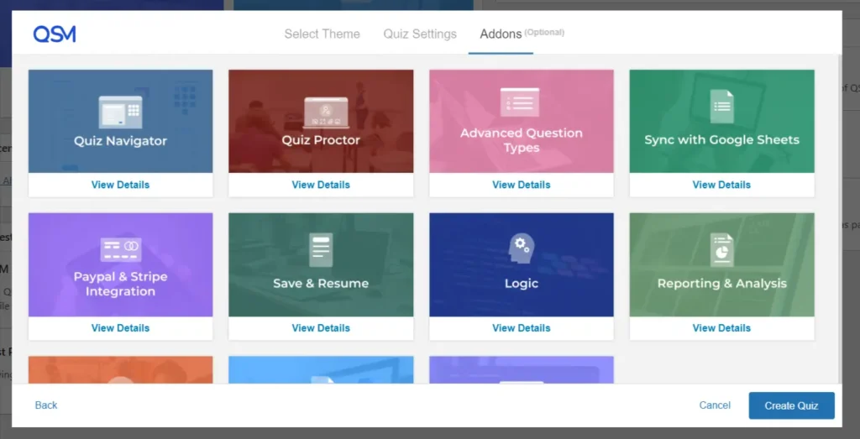The height and width of the screenshot is (439, 860).
Task: Click the Quiz Navigator addon icon
Action: point(120,111)
